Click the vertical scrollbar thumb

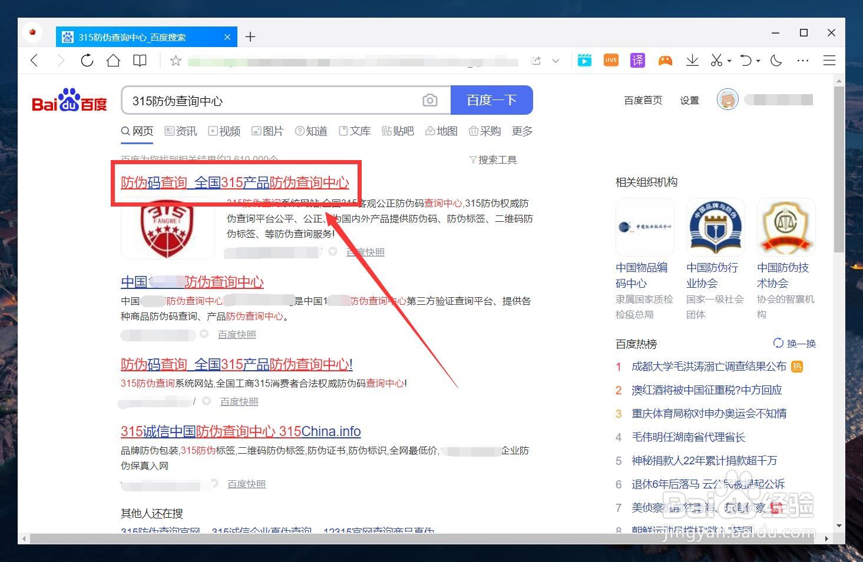(x=839, y=169)
